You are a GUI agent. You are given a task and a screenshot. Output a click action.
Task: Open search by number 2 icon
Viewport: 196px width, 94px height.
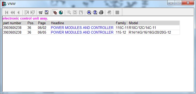tap(95, 12)
